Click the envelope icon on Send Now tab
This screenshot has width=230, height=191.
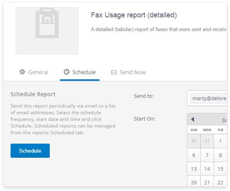coord(114,72)
